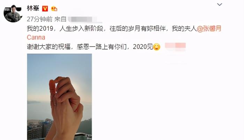Click the Canna mention text
The width and height of the screenshot is (244, 140).
coord(36,38)
